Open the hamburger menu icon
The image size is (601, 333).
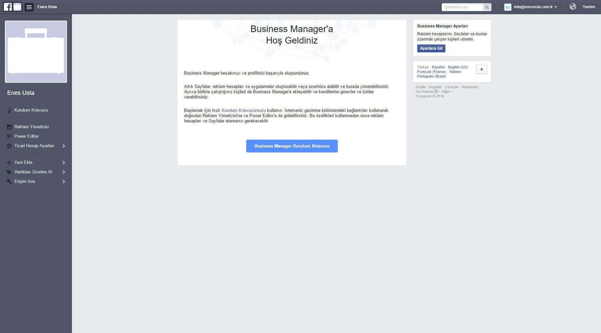tap(29, 7)
